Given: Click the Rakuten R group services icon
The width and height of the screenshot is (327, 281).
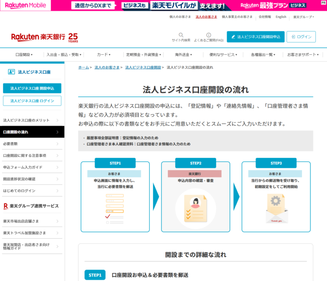Looking at the screenshot, I should tap(6, 206).
